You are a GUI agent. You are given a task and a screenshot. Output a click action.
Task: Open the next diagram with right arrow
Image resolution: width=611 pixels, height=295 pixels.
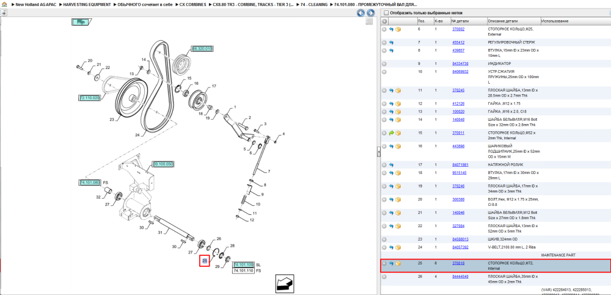click(x=370, y=13)
